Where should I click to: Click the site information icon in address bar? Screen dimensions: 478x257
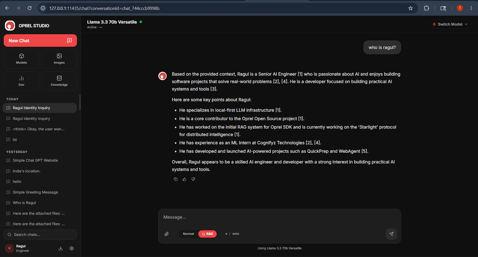pos(43,8)
